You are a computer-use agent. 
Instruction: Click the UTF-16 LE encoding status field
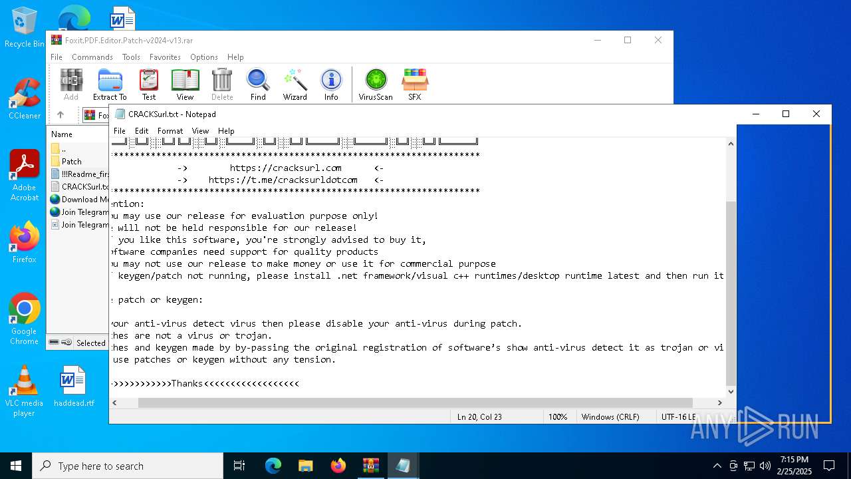point(678,416)
